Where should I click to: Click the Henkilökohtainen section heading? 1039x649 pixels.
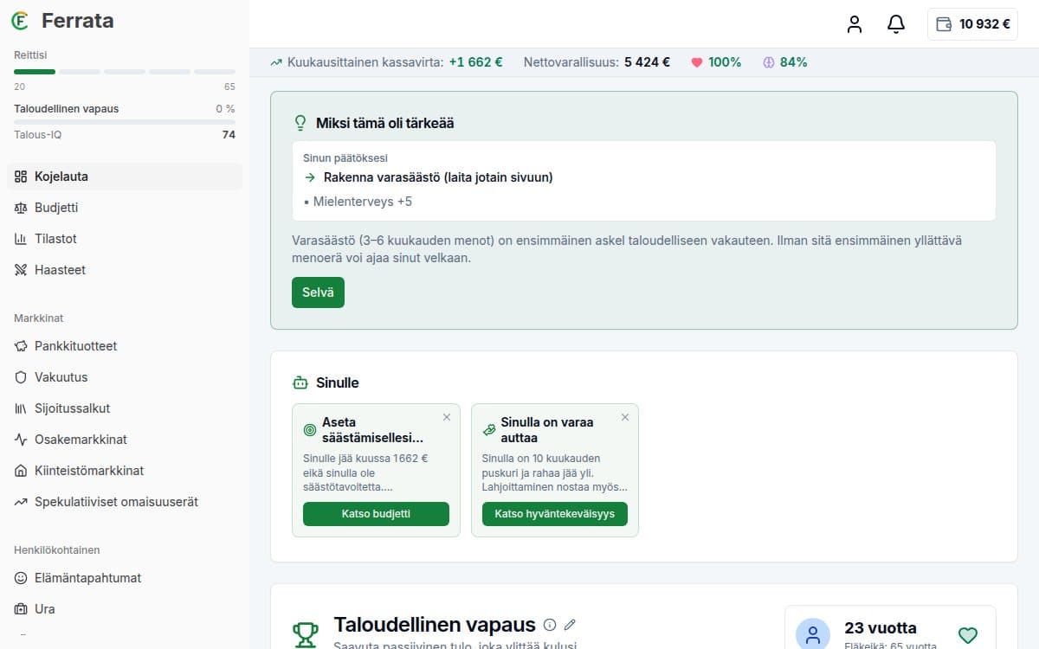57,550
